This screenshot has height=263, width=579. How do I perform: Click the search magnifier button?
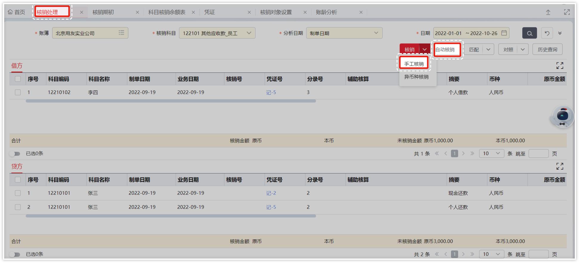coord(529,33)
